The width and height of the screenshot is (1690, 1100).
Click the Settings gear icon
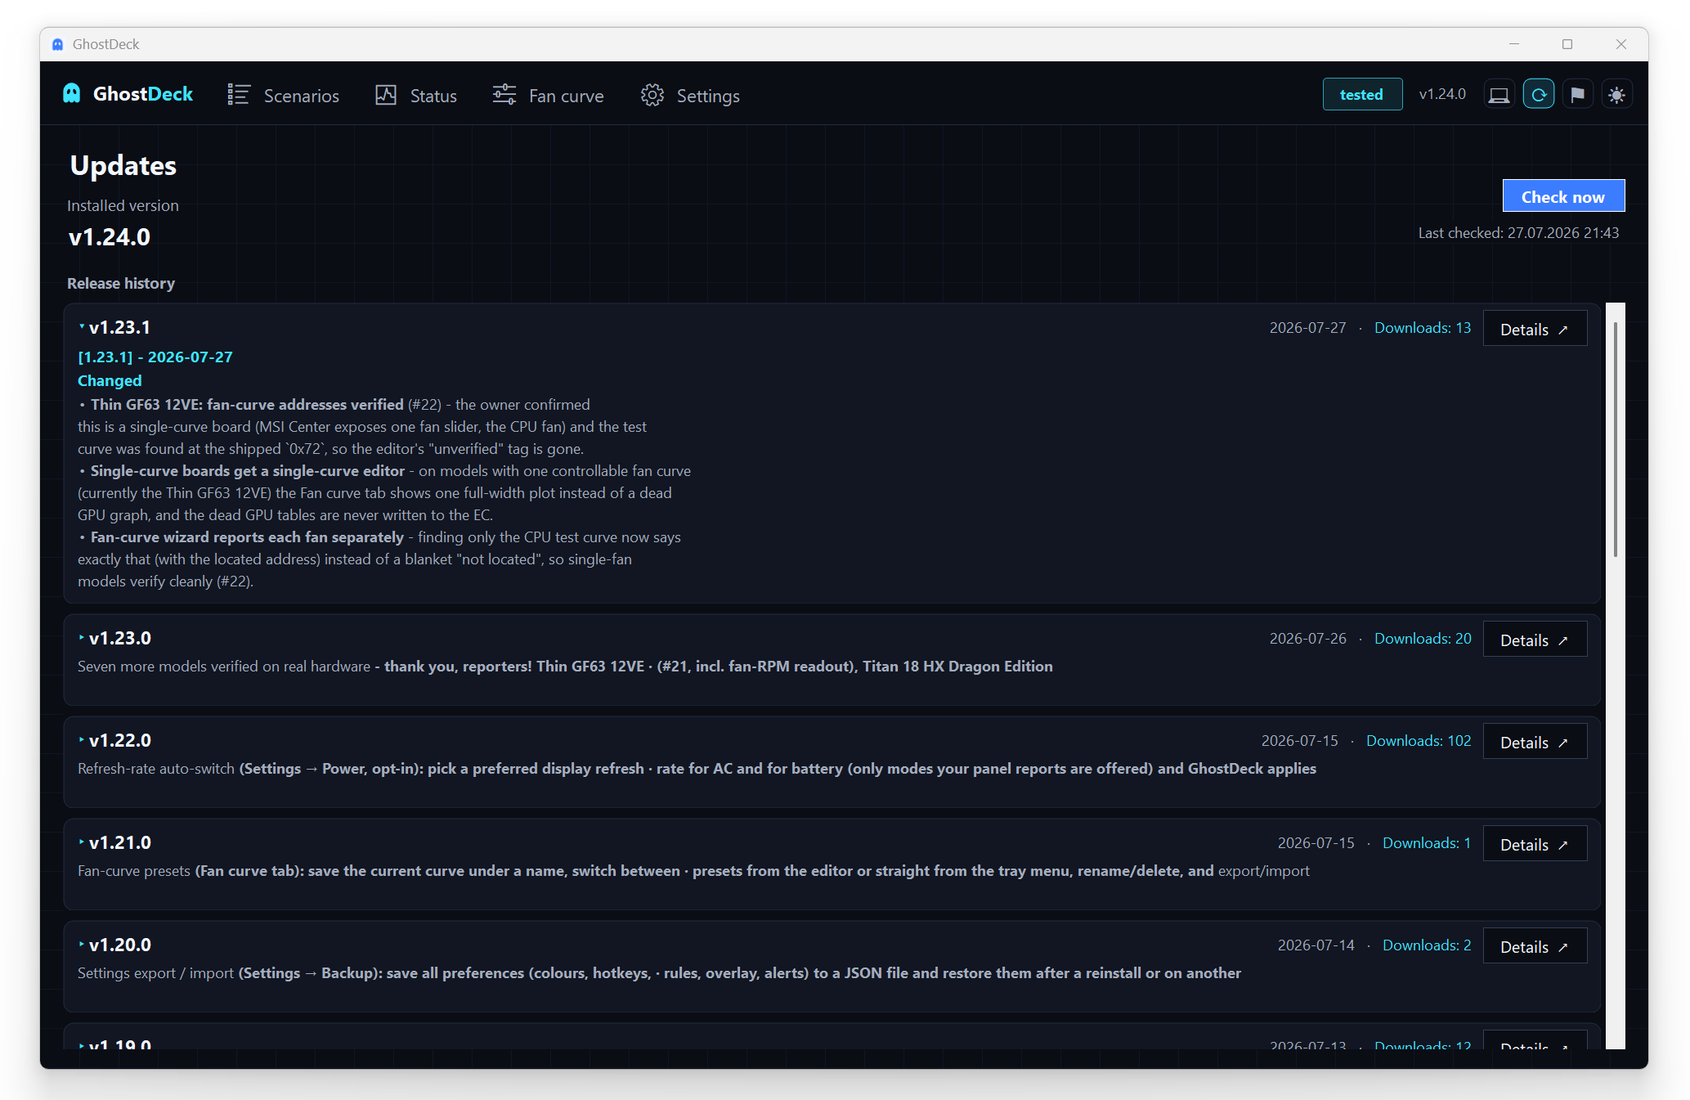pos(652,95)
